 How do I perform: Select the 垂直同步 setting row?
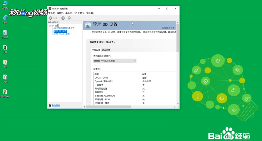point(135,92)
